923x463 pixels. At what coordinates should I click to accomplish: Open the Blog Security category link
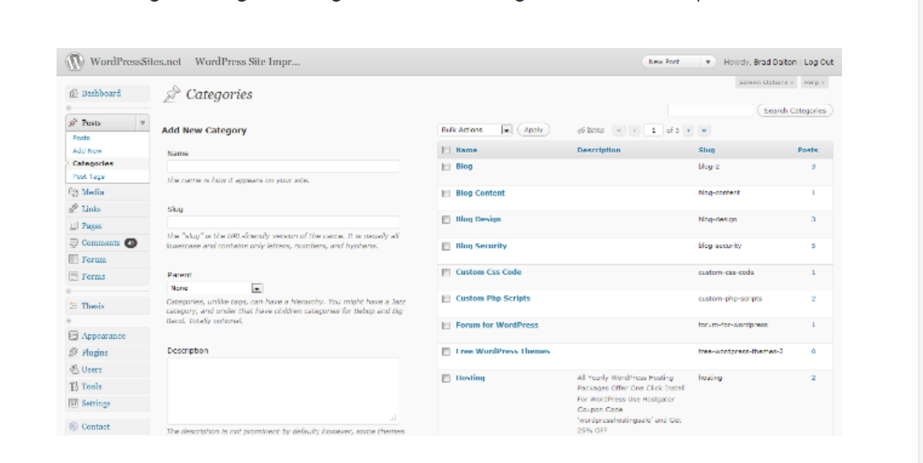(481, 246)
